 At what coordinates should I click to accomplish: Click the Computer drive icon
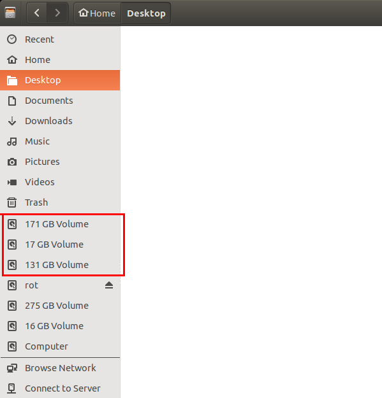(12, 346)
